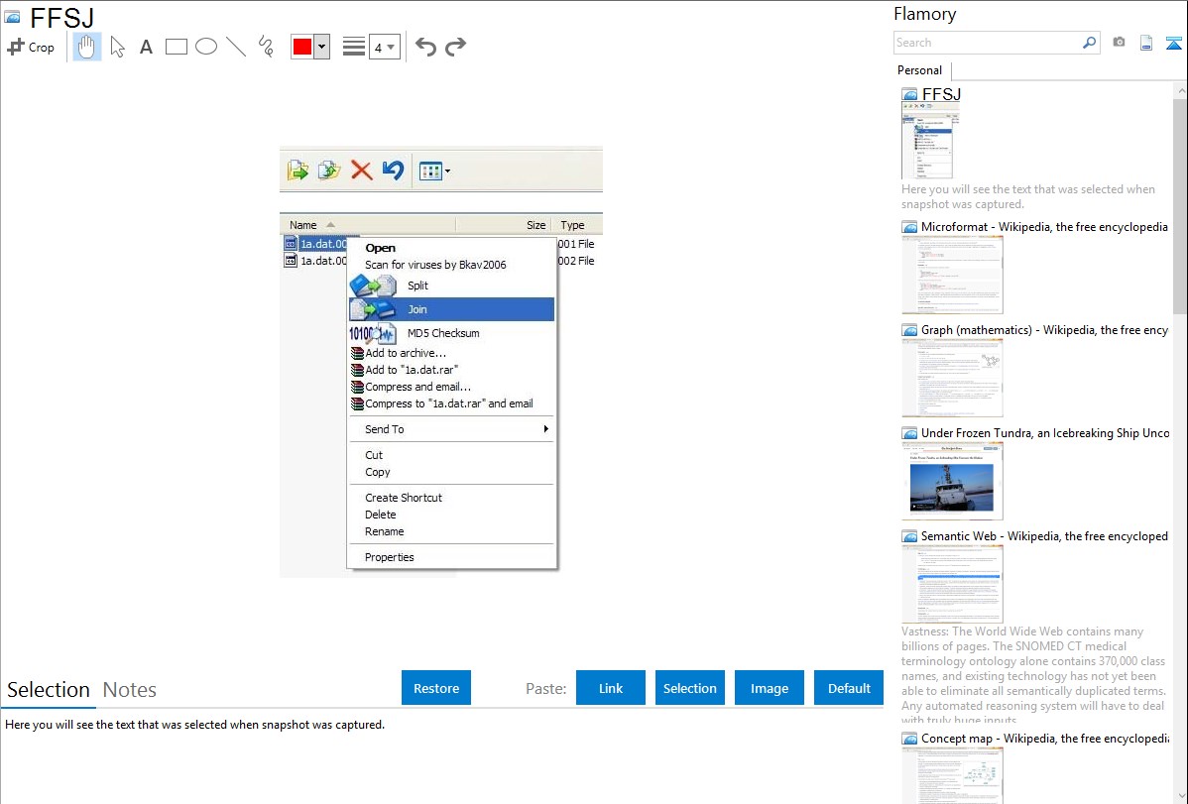The image size is (1188, 804).
Task: Click the Image paste button
Action: point(770,688)
